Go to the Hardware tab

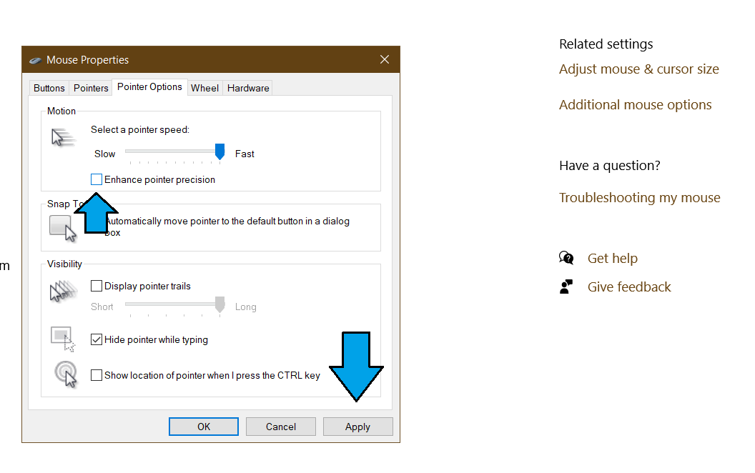click(x=248, y=88)
